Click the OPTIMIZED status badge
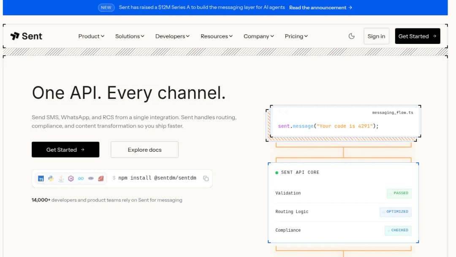This screenshot has width=456, height=257. click(396, 212)
